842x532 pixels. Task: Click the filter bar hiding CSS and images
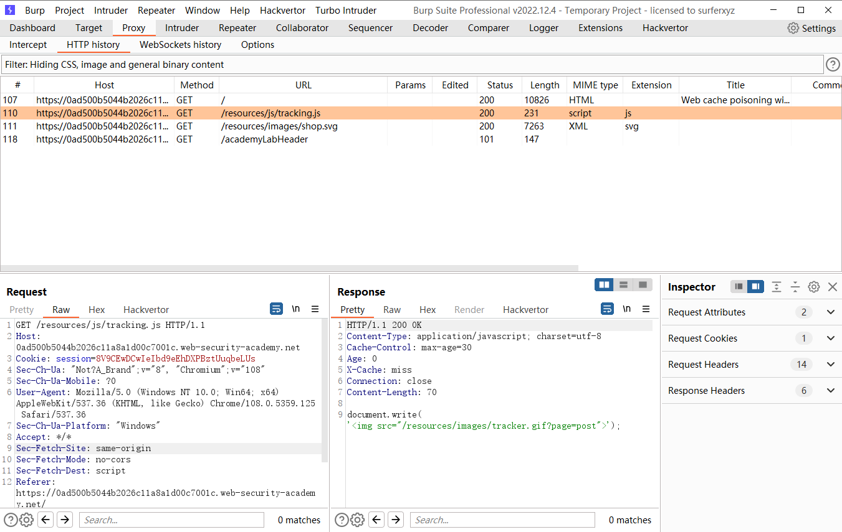412,65
